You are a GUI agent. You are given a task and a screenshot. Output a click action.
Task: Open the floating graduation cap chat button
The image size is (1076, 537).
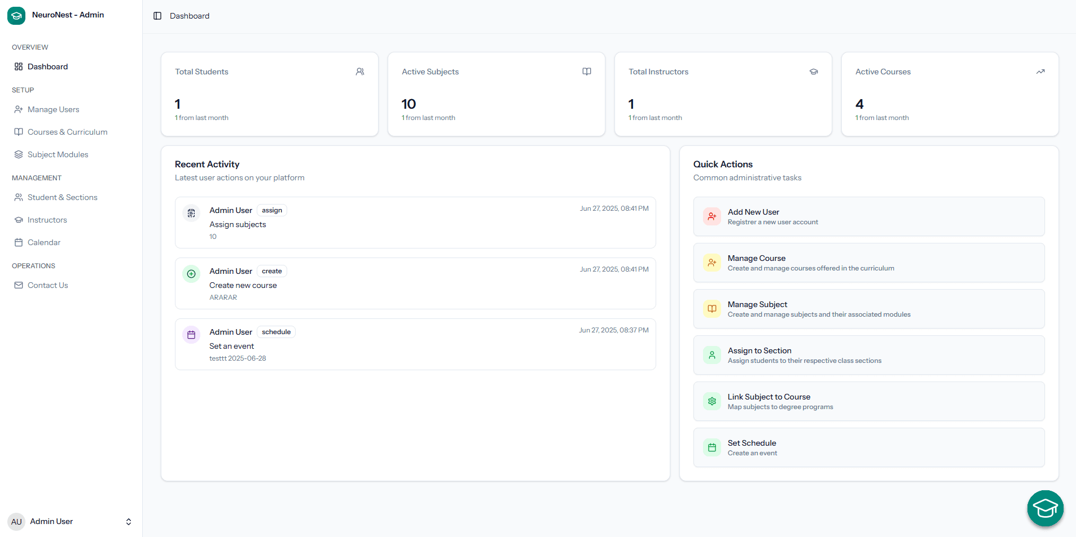(1045, 508)
